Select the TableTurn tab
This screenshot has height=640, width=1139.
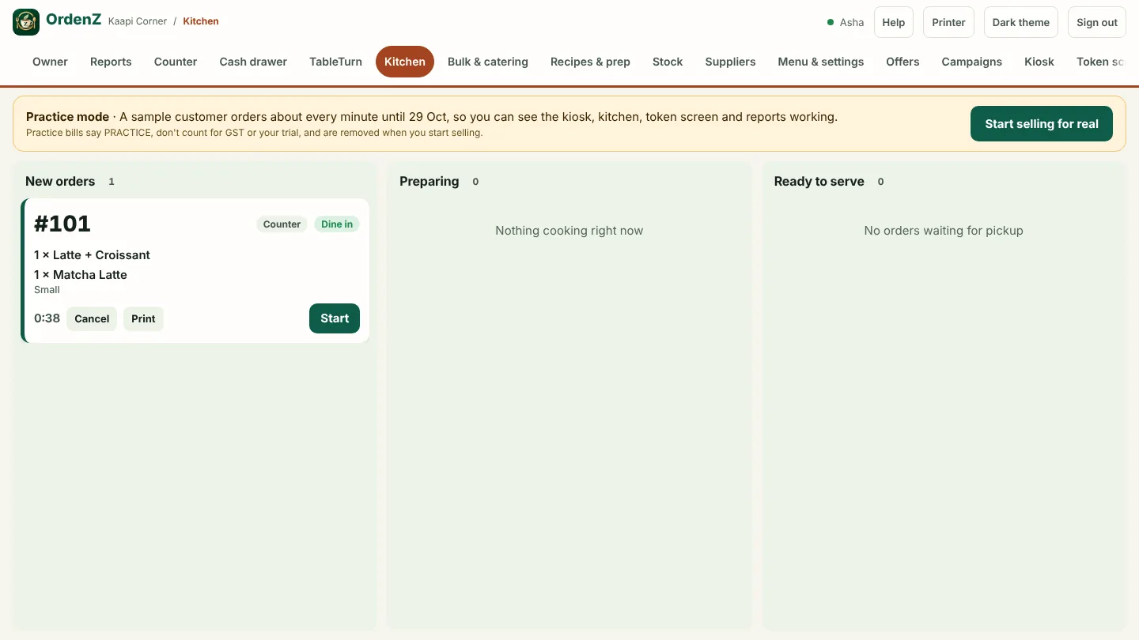point(335,62)
